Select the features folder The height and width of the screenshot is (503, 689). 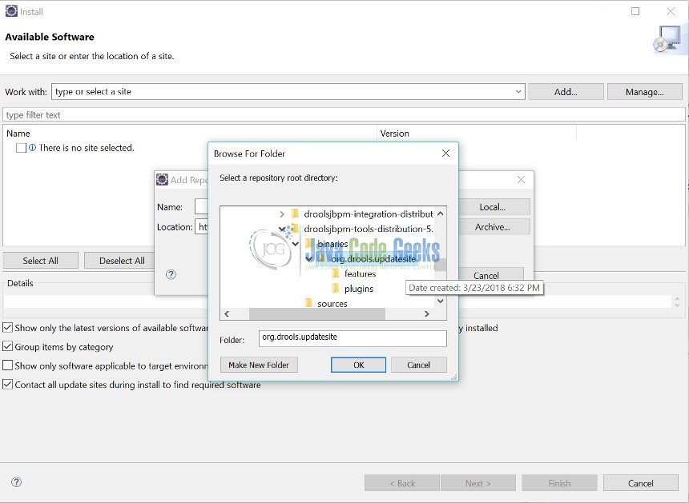point(360,273)
